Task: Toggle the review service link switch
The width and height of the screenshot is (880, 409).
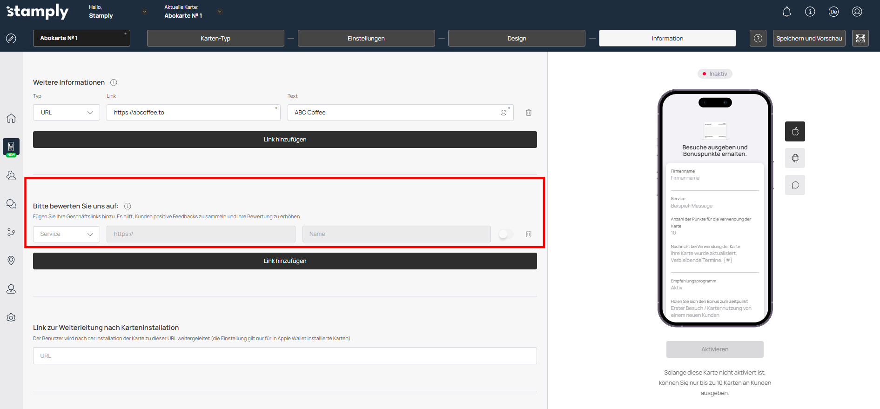Action: 505,234
